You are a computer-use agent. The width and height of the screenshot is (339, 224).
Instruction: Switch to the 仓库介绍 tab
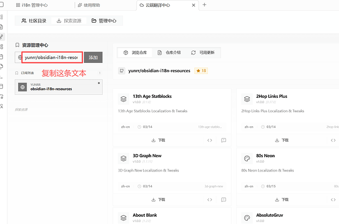coord(169,53)
